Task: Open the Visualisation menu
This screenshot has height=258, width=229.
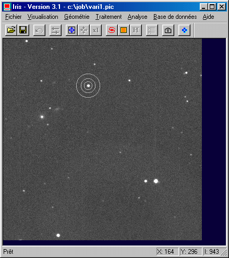Action: point(43,17)
